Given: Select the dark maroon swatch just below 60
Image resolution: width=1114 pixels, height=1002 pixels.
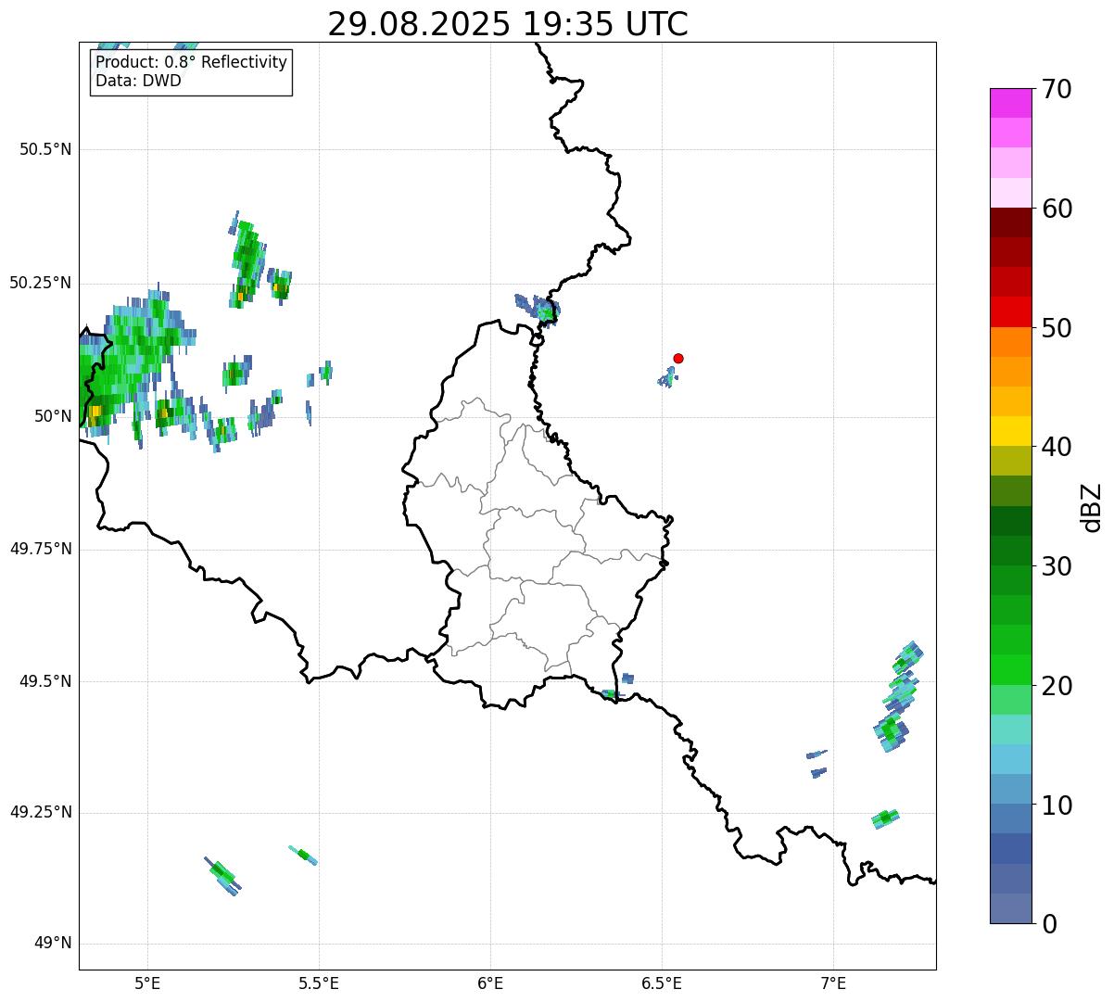Looking at the screenshot, I should click(1010, 222).
